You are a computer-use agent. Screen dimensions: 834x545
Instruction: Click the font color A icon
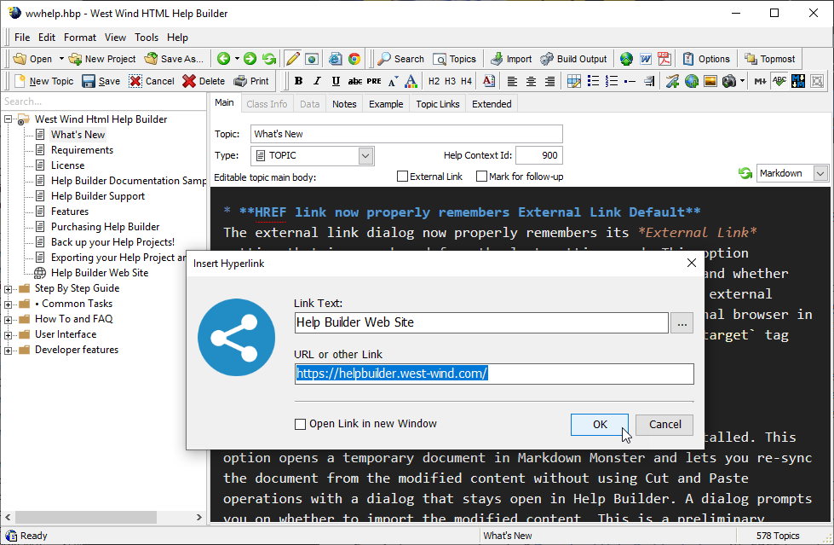[x=411, y=81]
